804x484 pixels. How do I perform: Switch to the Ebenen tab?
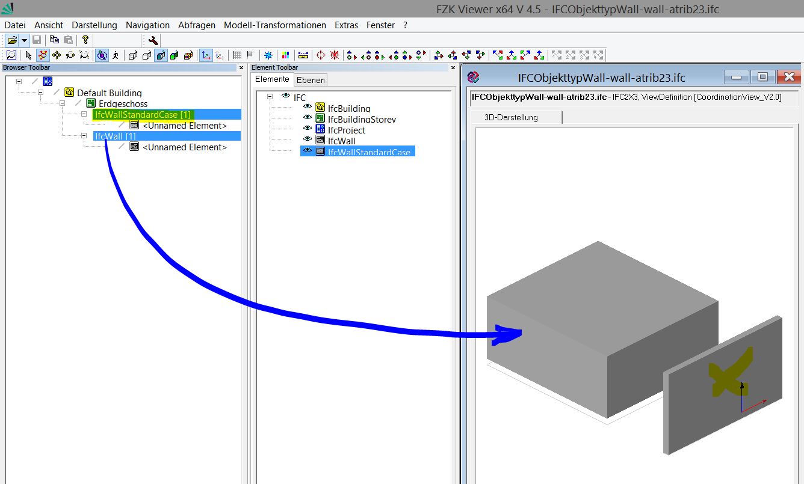pyautogui.click(x=311, y=80)
